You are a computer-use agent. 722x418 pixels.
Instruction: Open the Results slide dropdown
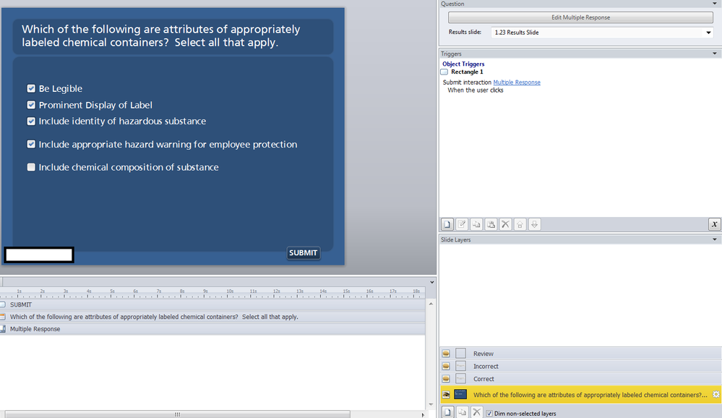pyautogui.click(x=708, y=33)
